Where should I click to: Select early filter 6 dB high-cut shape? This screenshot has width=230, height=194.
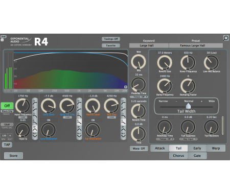(79, 122)
